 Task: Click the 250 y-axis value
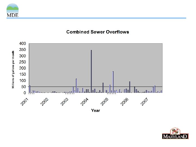click(x=23, y=62)
